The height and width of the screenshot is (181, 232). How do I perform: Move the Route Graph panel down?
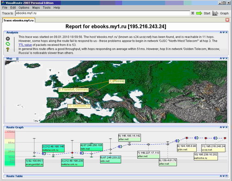point(224,127)
